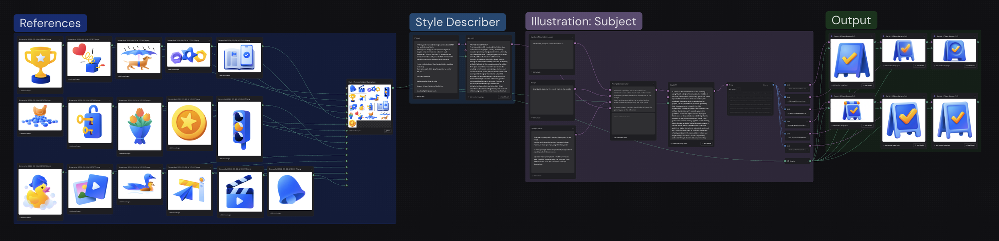Run Model on bottom-right Output Gemini node
This screenshot has width=999, height=241.
(970, 145)
